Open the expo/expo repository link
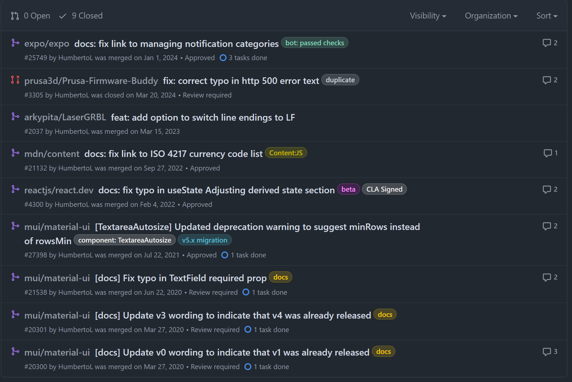This screenshot has width=572, height=382. pyautogui.click(x=47, y=43)
